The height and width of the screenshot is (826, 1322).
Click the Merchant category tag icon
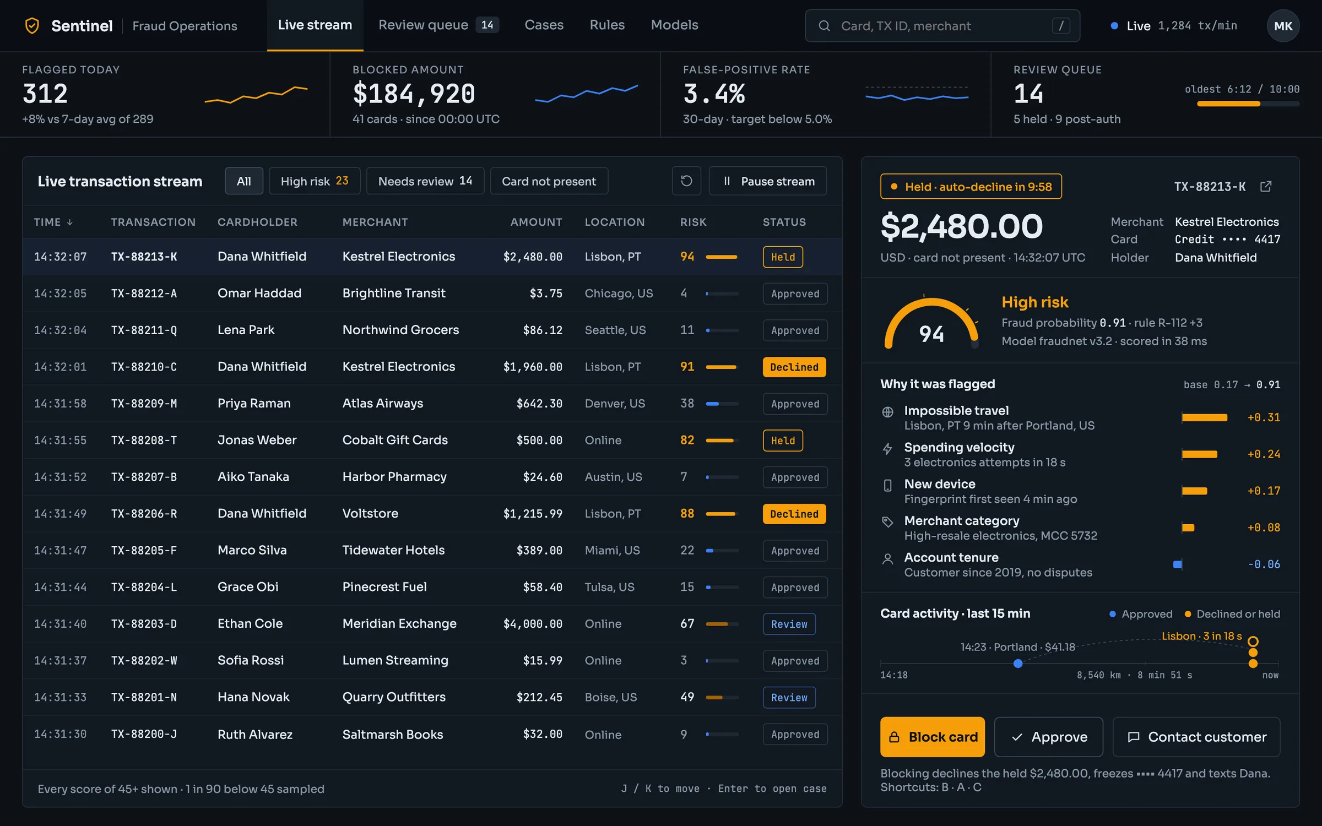pos(887,521)
